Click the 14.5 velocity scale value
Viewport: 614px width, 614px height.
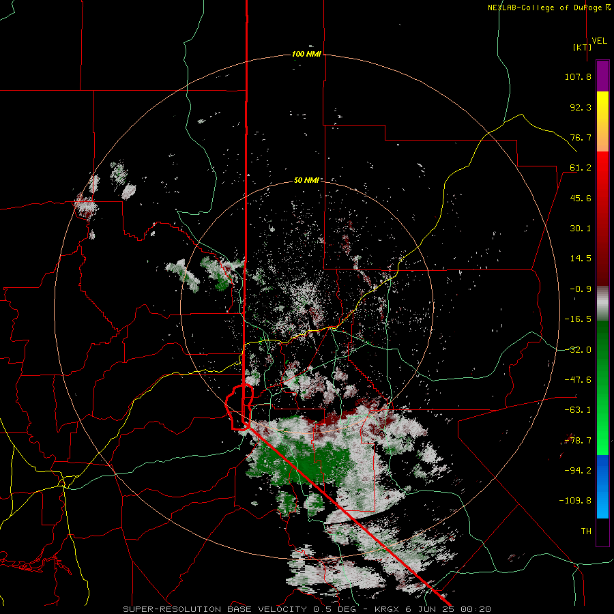(581, 259)
